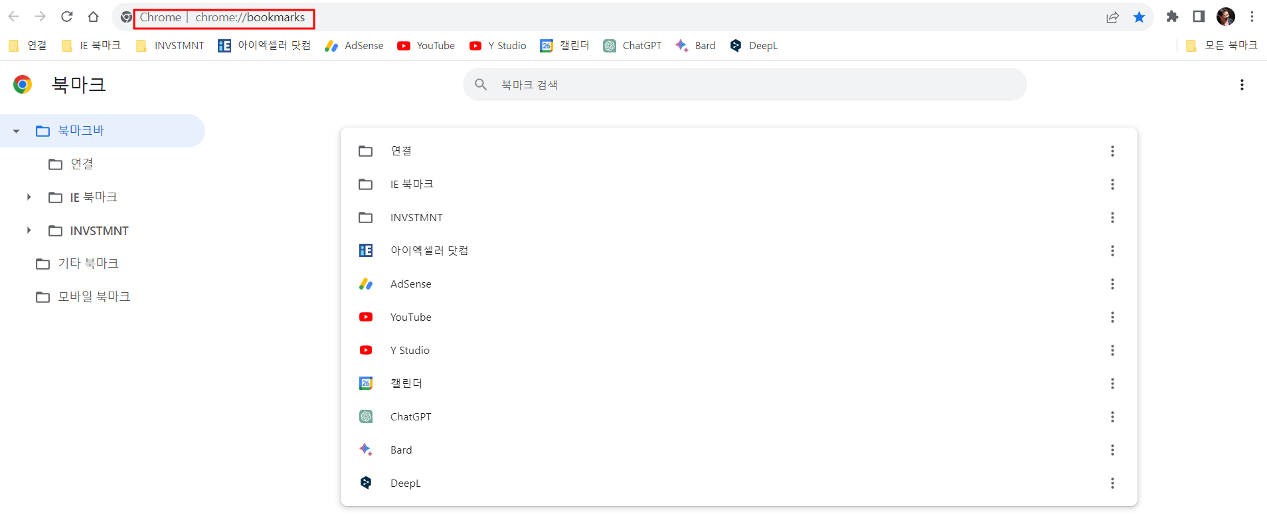Open more actions for YouTube row
Screen dimensions: 1267x526
(x=1112, y=317)
